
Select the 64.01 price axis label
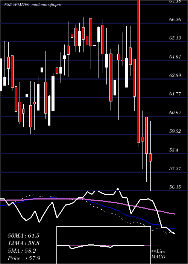click(175, 57)
